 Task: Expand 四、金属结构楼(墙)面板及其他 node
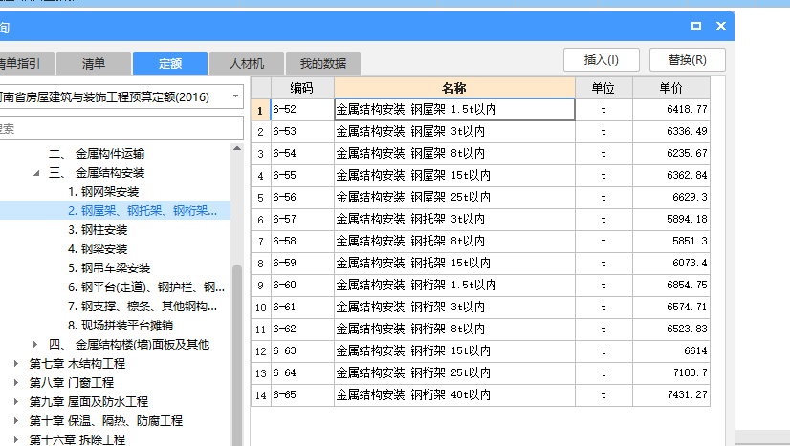35,345
